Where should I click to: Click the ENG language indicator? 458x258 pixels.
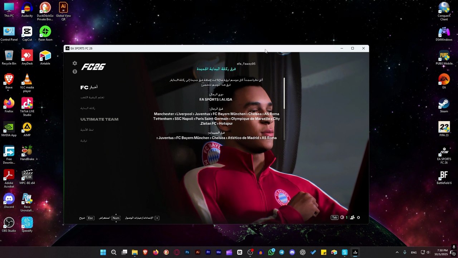414,253
